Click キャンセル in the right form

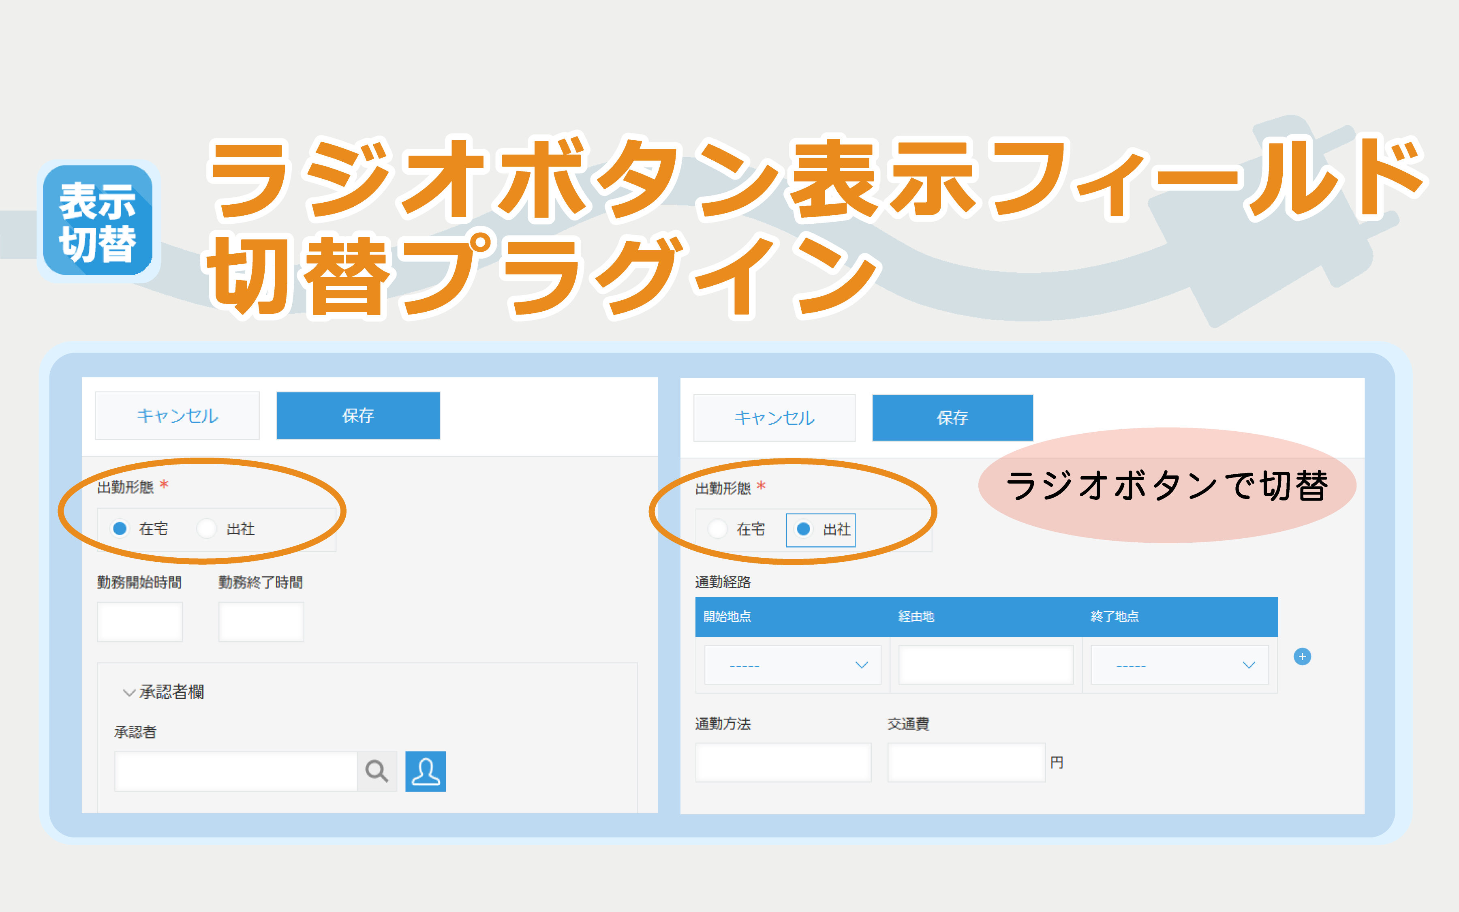(x=774, y=417)
